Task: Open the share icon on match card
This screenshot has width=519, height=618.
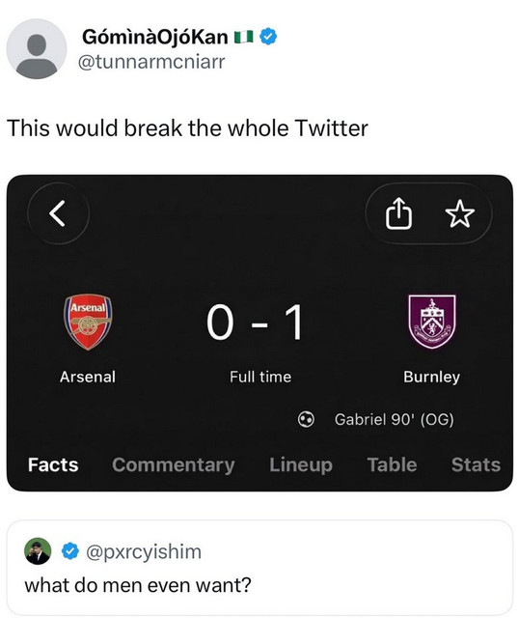Action: click(x=398, y=213)
